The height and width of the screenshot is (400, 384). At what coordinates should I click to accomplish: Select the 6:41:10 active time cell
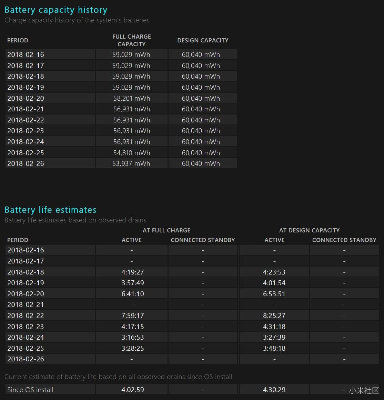(132, 294)
